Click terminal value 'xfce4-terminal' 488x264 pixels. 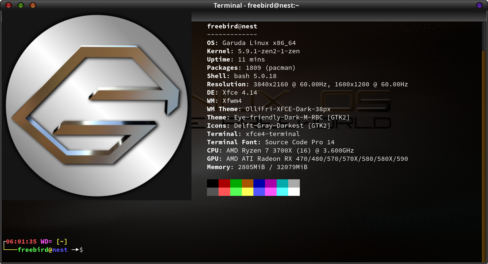(x=273, y=134)
